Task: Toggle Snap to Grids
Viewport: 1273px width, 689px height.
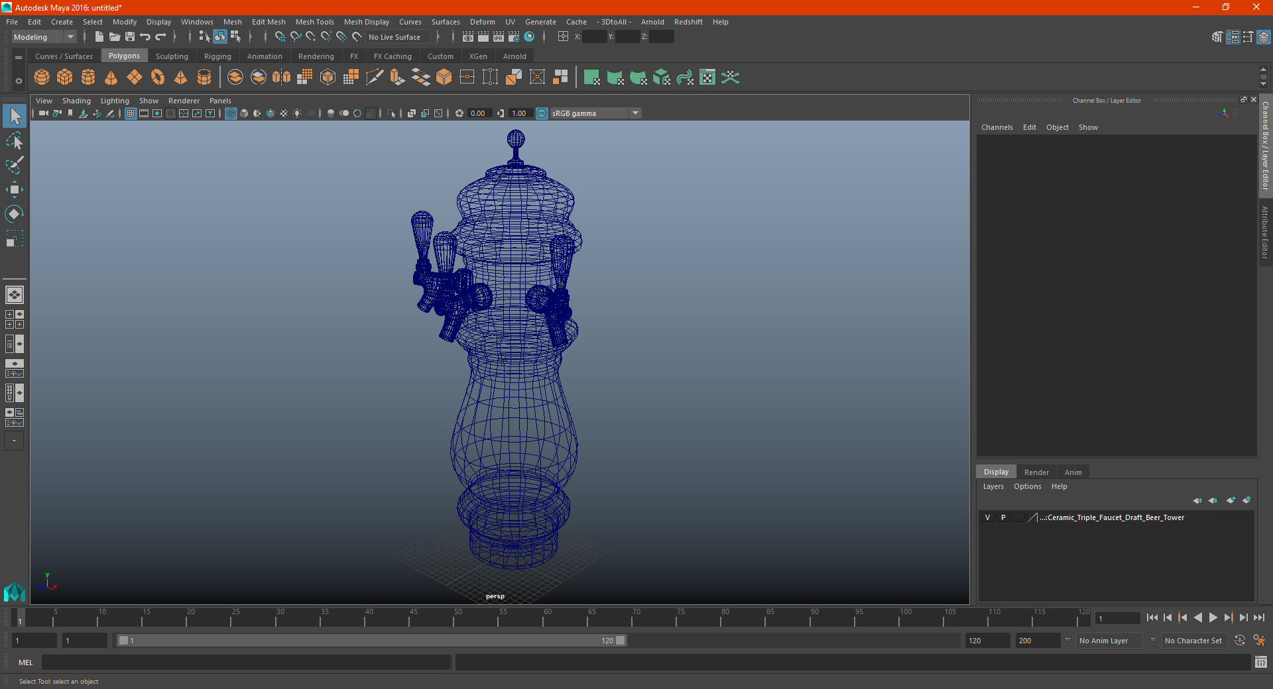Action: coord(280,37)
